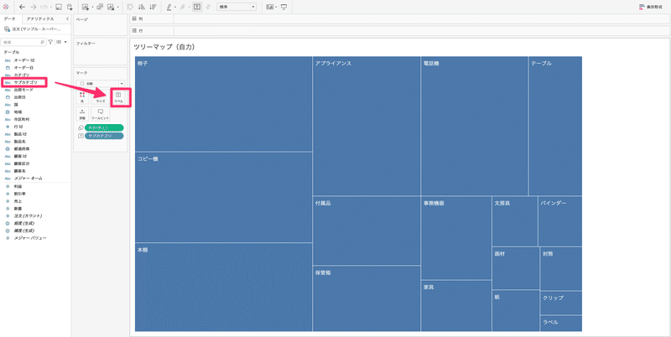Select the 地域 geographic field
The width and height of the screenshot is (671, 337).
[x=18, y=111]
